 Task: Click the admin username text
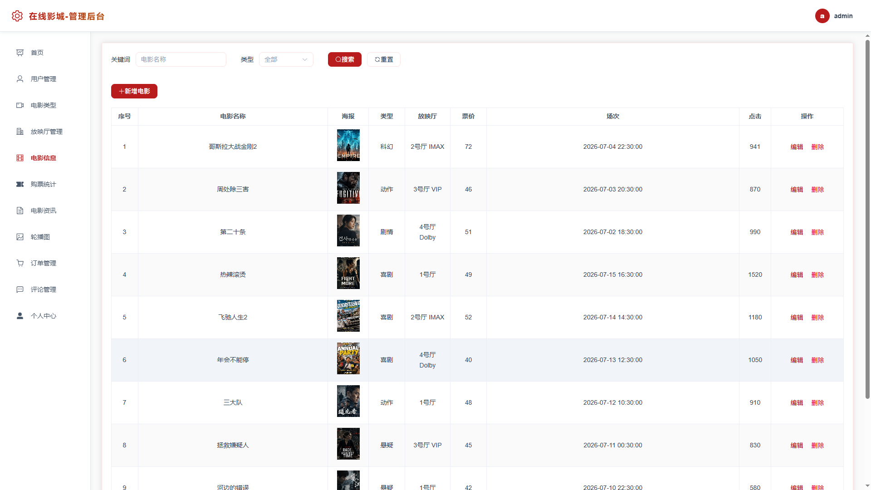(x=843, y=16)
